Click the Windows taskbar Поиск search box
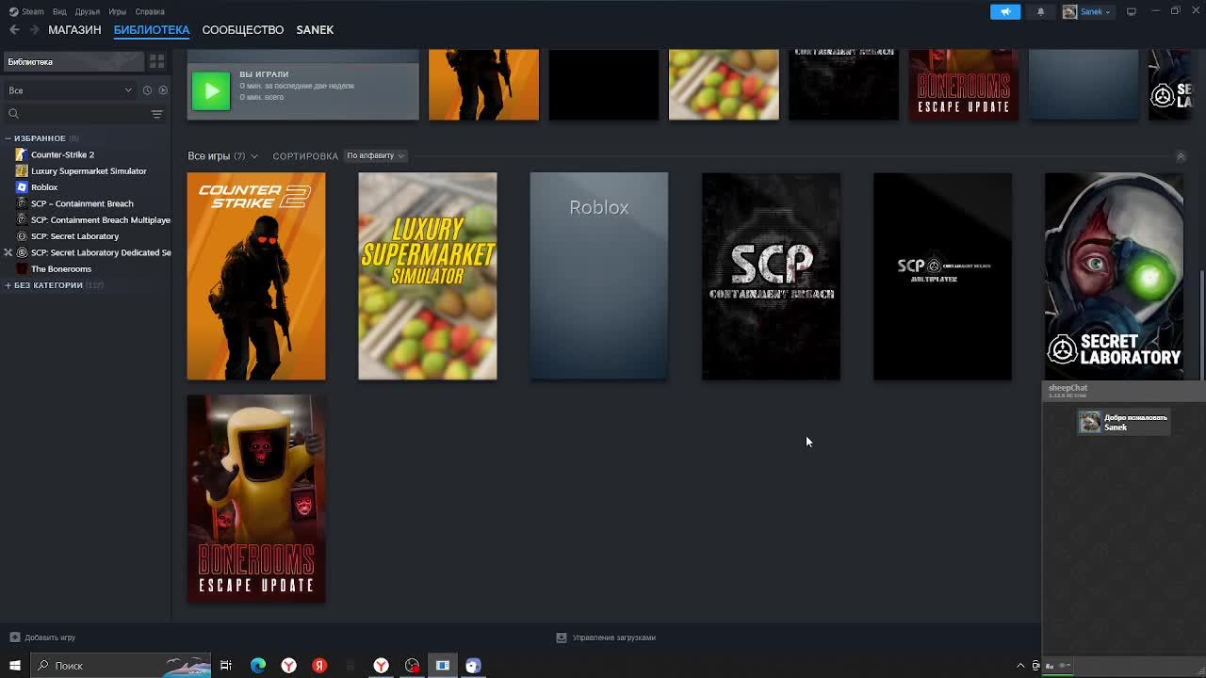1206x678 pixels. click(x=121, y=666)
